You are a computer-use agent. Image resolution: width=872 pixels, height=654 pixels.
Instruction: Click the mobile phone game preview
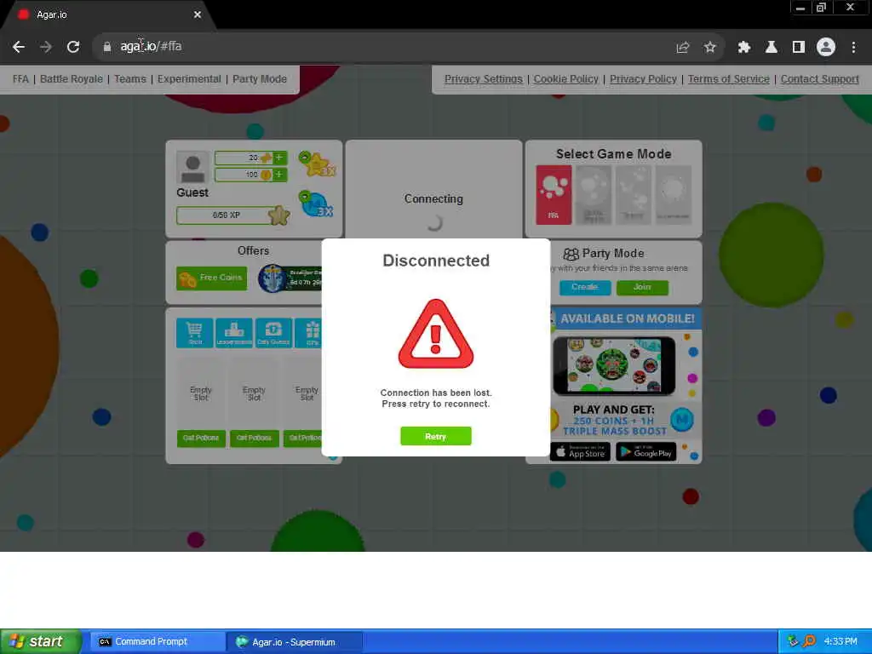pyautogui.click(x=614, y=365)
